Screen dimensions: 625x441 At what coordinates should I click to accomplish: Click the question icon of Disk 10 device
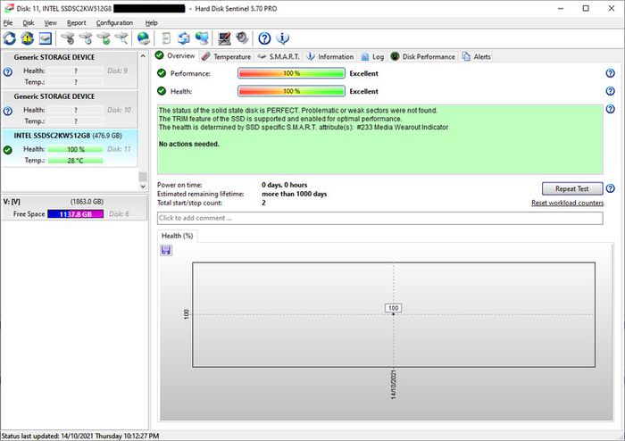(7, 112)
